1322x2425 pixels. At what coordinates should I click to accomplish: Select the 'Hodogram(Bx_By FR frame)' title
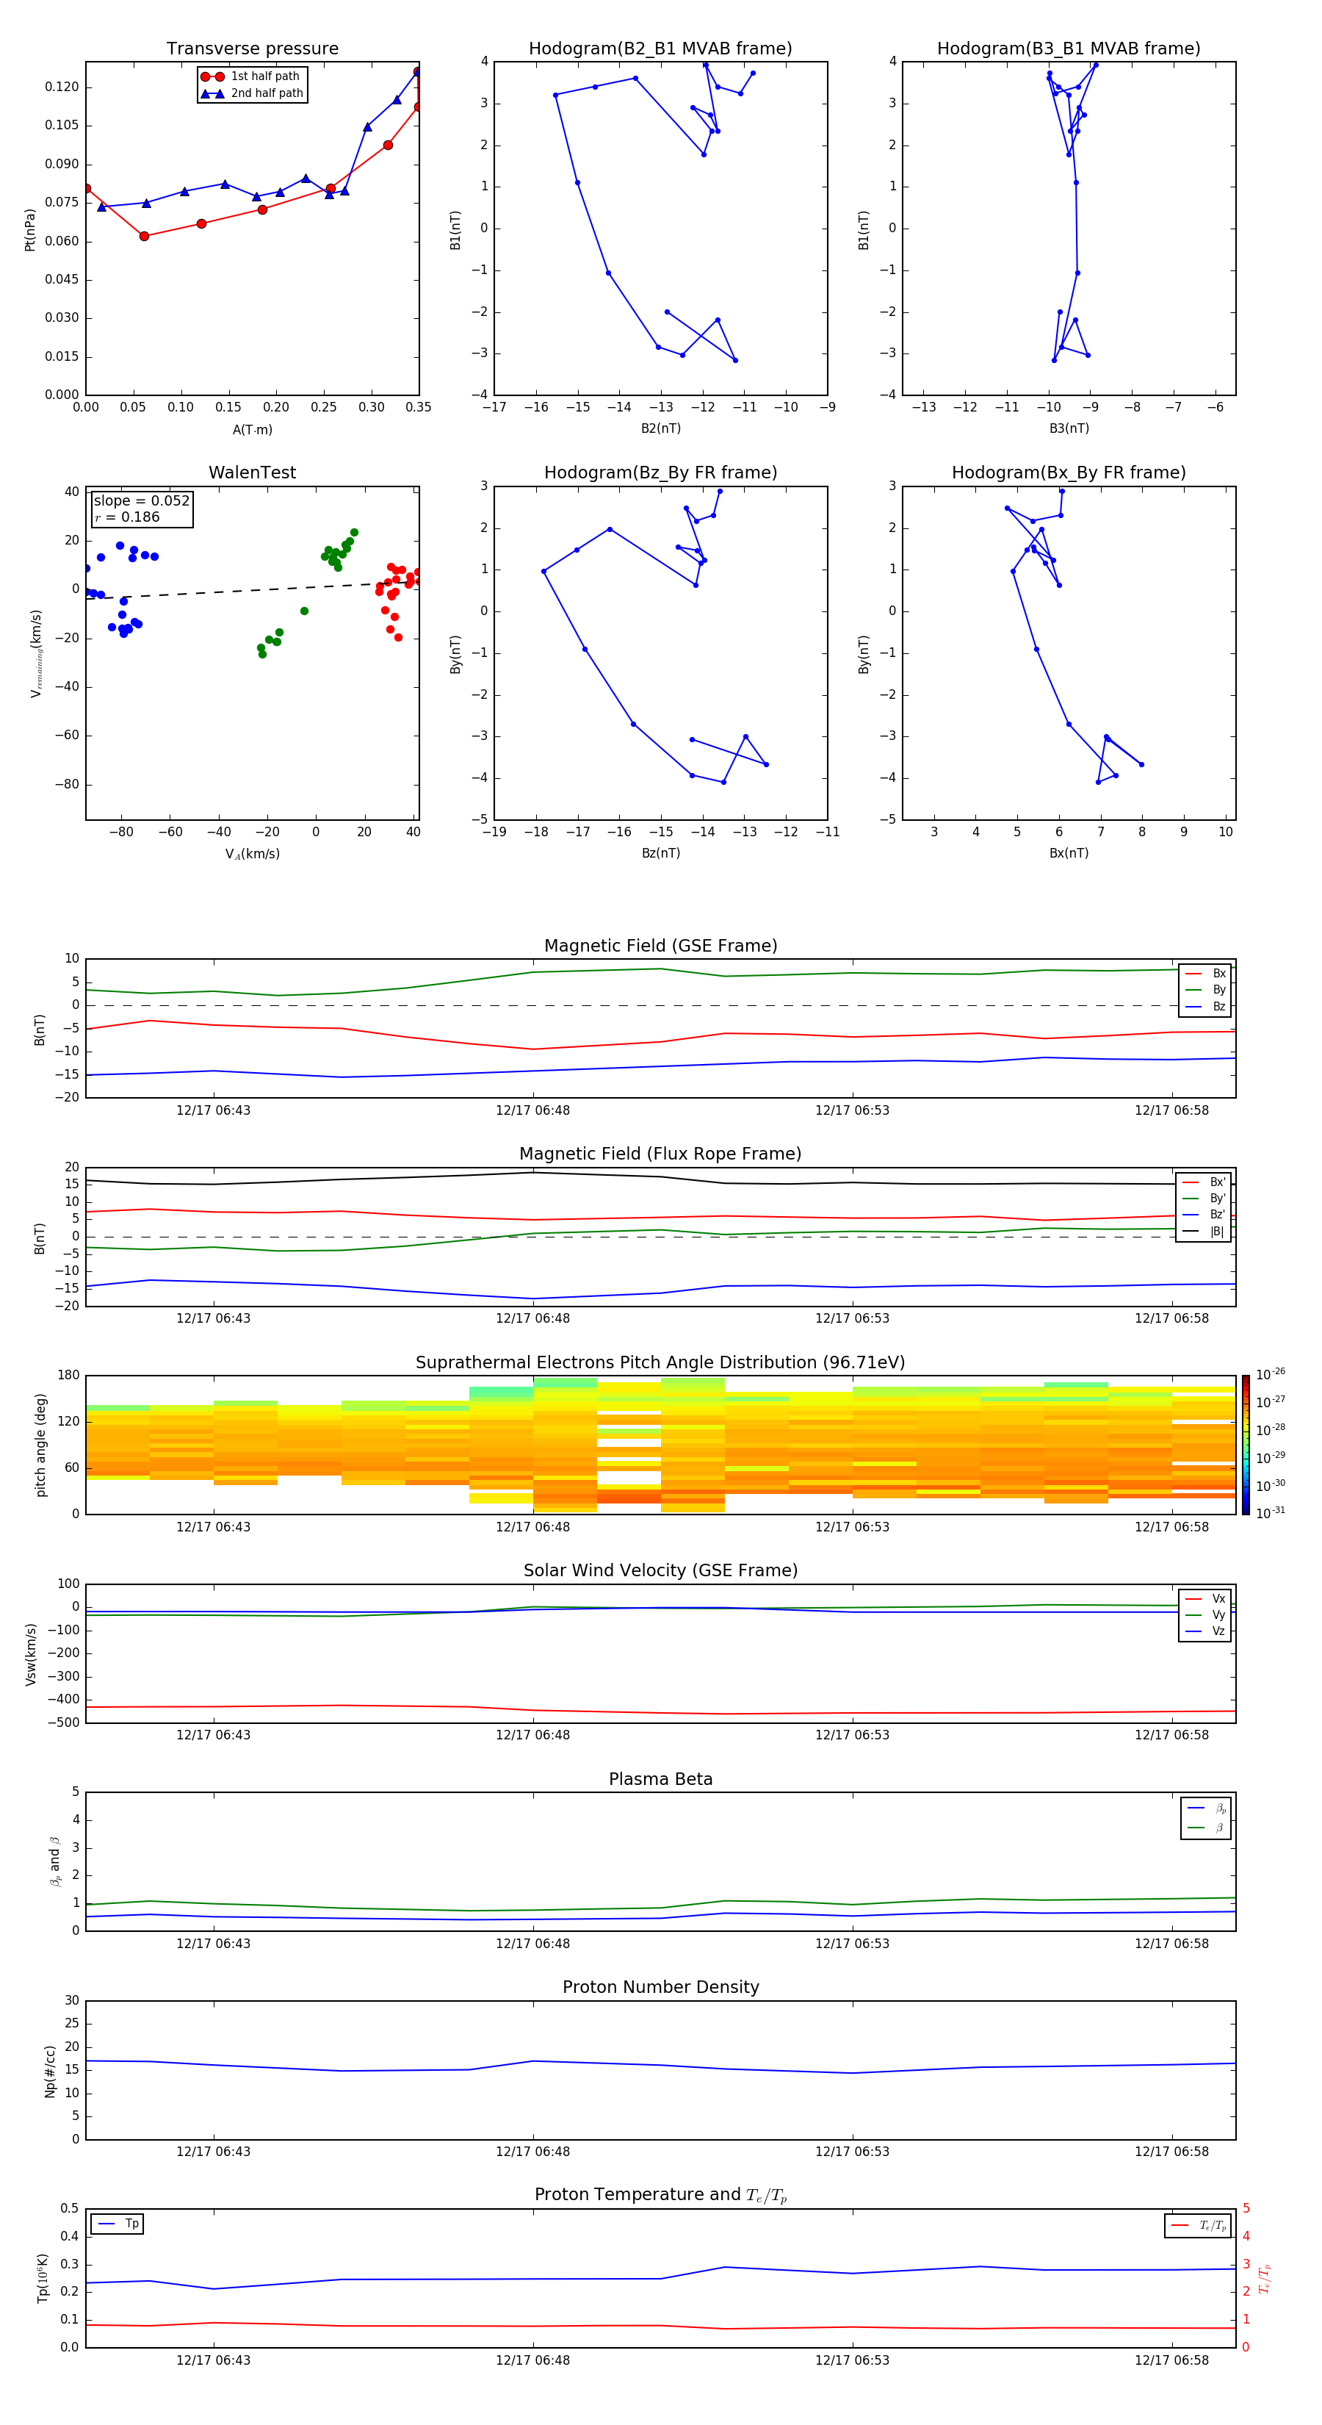coord(1069,473)
